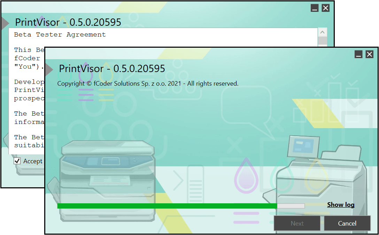This screenshot has height=235, width=379.
Task: Click the Accept label next to checkbox
Action: click(33, 161)
